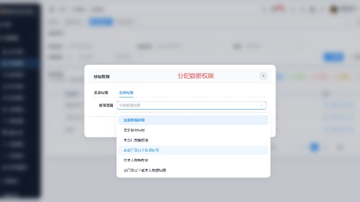This screenshot has height=202, width=360.
Task: Close the 分配权限 dialog with the X
Action: [263, 76]
